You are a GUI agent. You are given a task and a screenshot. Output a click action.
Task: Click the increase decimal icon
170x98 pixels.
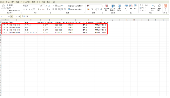click(x=98, y=9)
